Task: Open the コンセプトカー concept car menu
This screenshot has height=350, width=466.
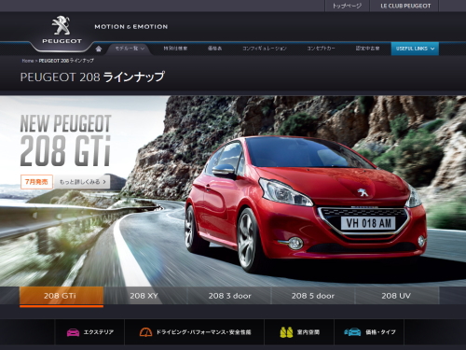Action: (321, 49)
